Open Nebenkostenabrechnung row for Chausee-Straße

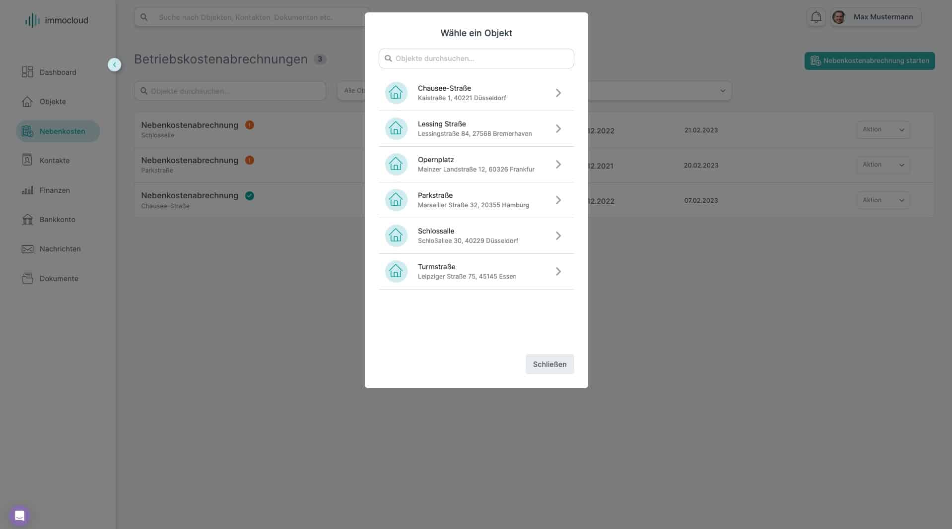click(x=249, y=200)
